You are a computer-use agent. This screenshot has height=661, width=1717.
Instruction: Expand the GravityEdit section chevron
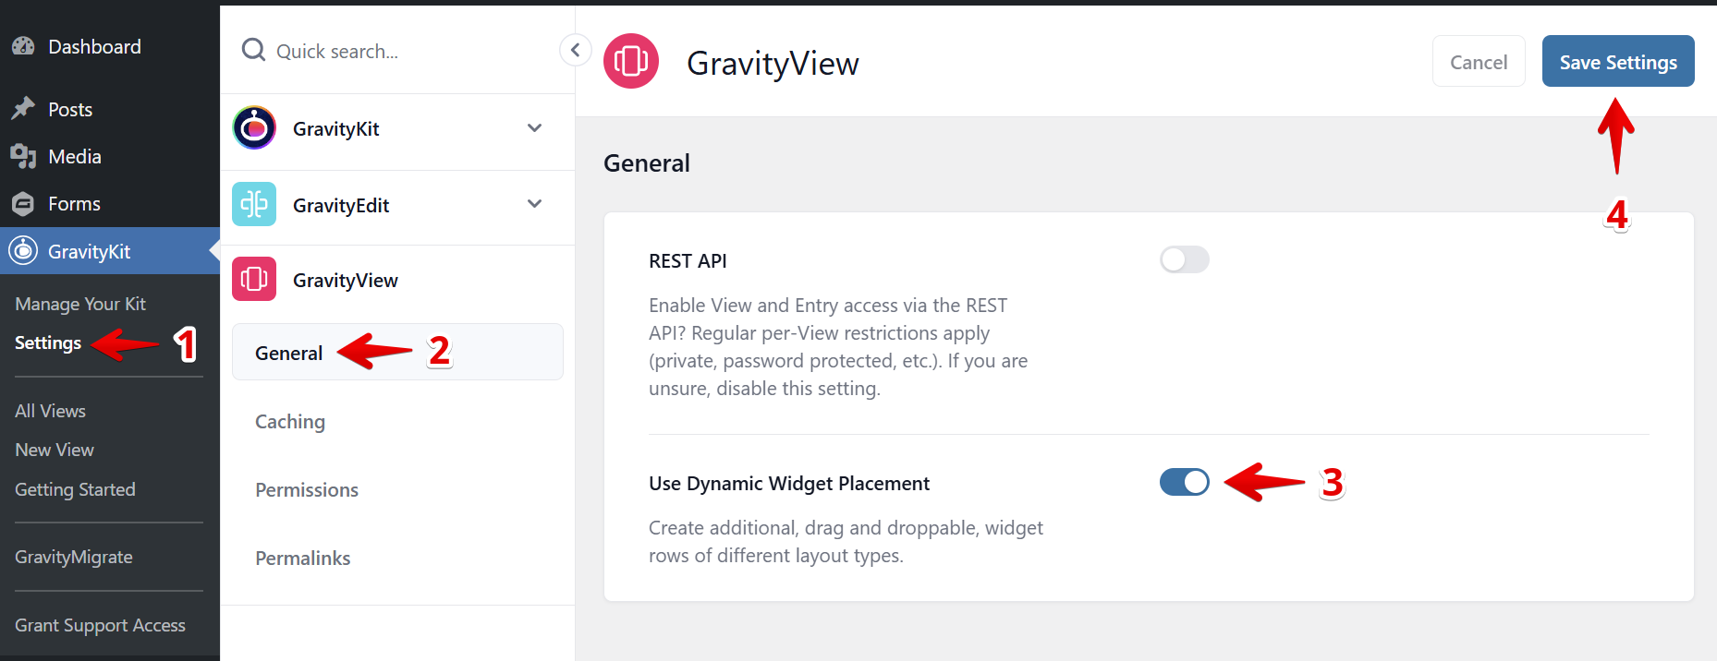point(534,204)
